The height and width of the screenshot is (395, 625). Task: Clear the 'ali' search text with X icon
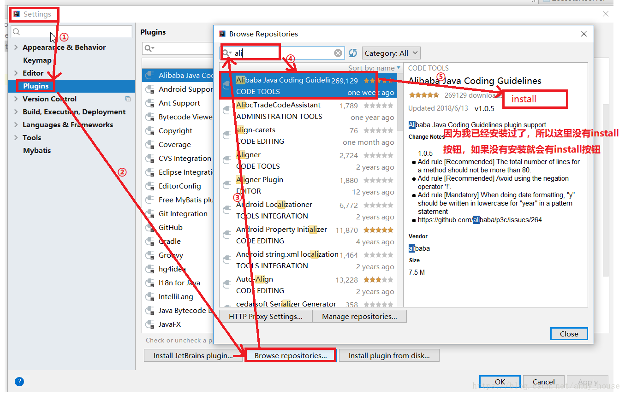338,53
